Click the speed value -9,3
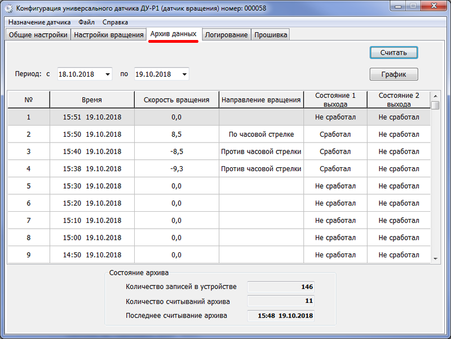The image size is (451, 339). point(176,168)
